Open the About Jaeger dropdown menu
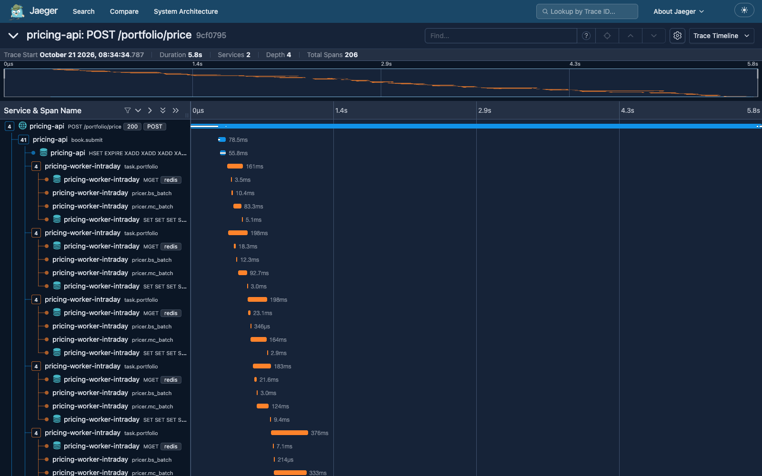762x476 pixels. tap(679, 11)
